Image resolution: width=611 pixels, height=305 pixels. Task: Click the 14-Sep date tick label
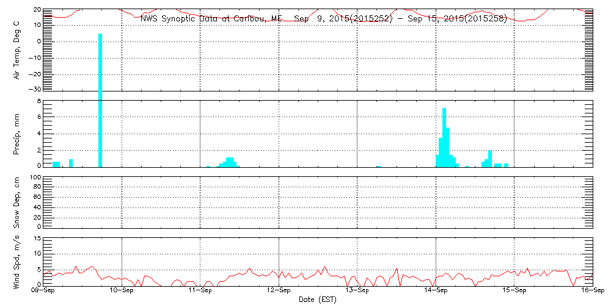point(436,292)
